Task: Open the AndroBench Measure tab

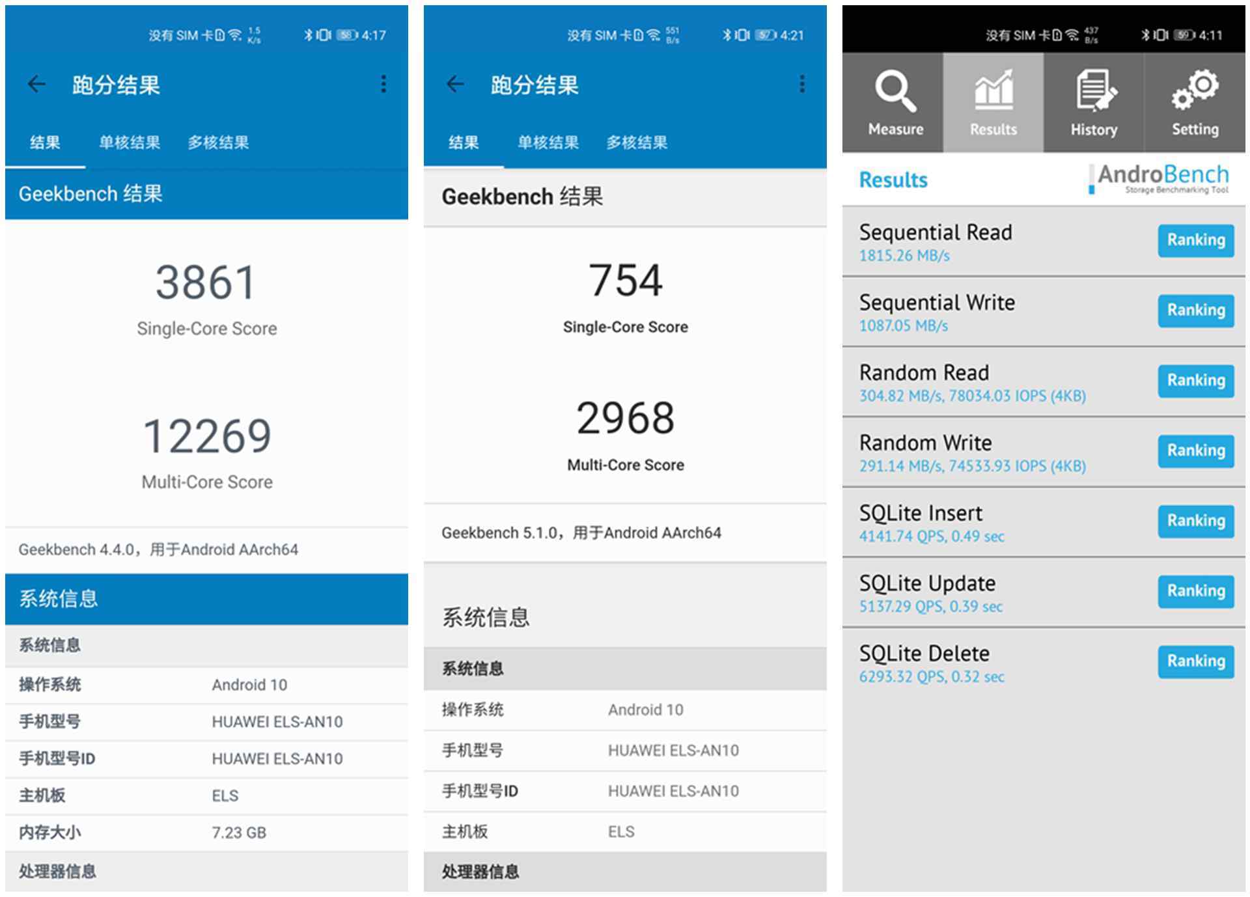Action: (x=893, y=103)
